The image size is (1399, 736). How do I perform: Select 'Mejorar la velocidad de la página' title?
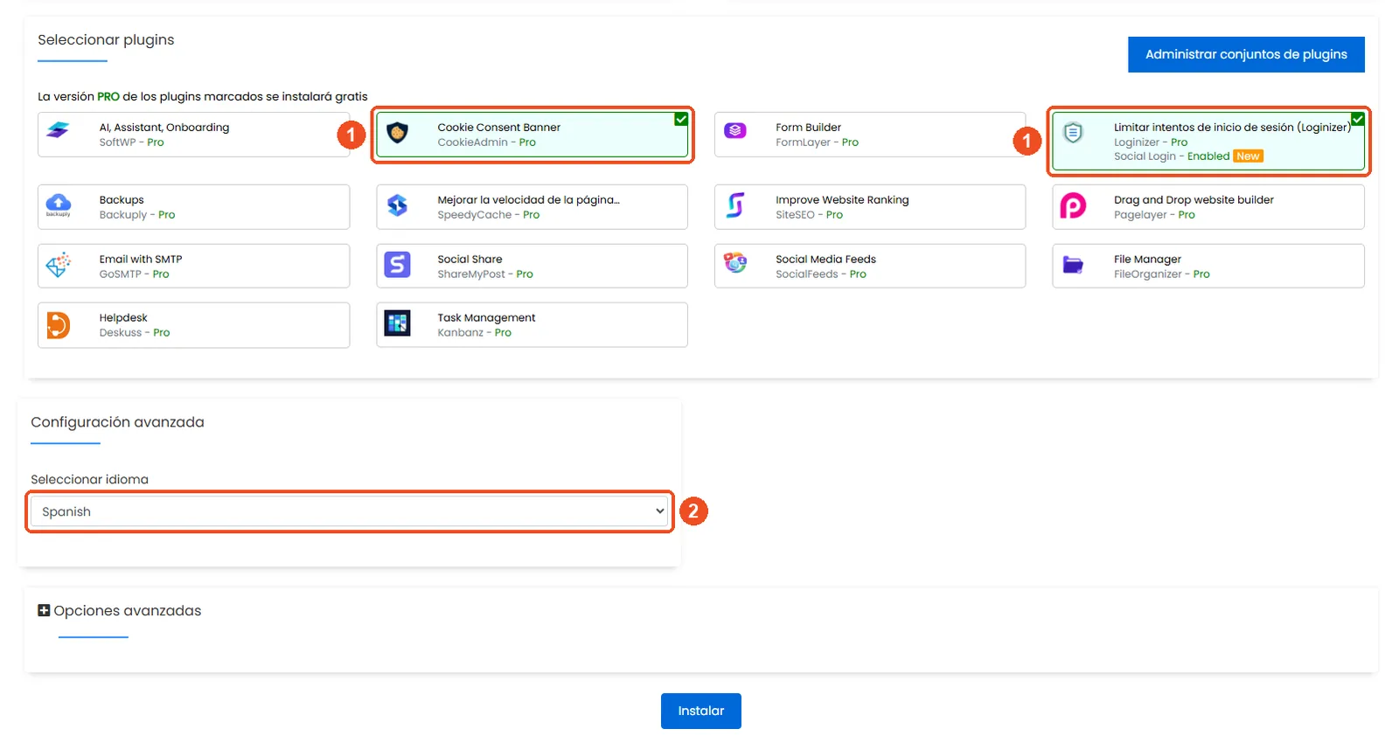click(x=528, y=200)
